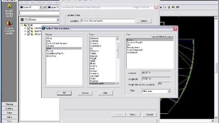Switch to the Lighting tab
This screenshot has height=123, width=219.
click(9, 109)
